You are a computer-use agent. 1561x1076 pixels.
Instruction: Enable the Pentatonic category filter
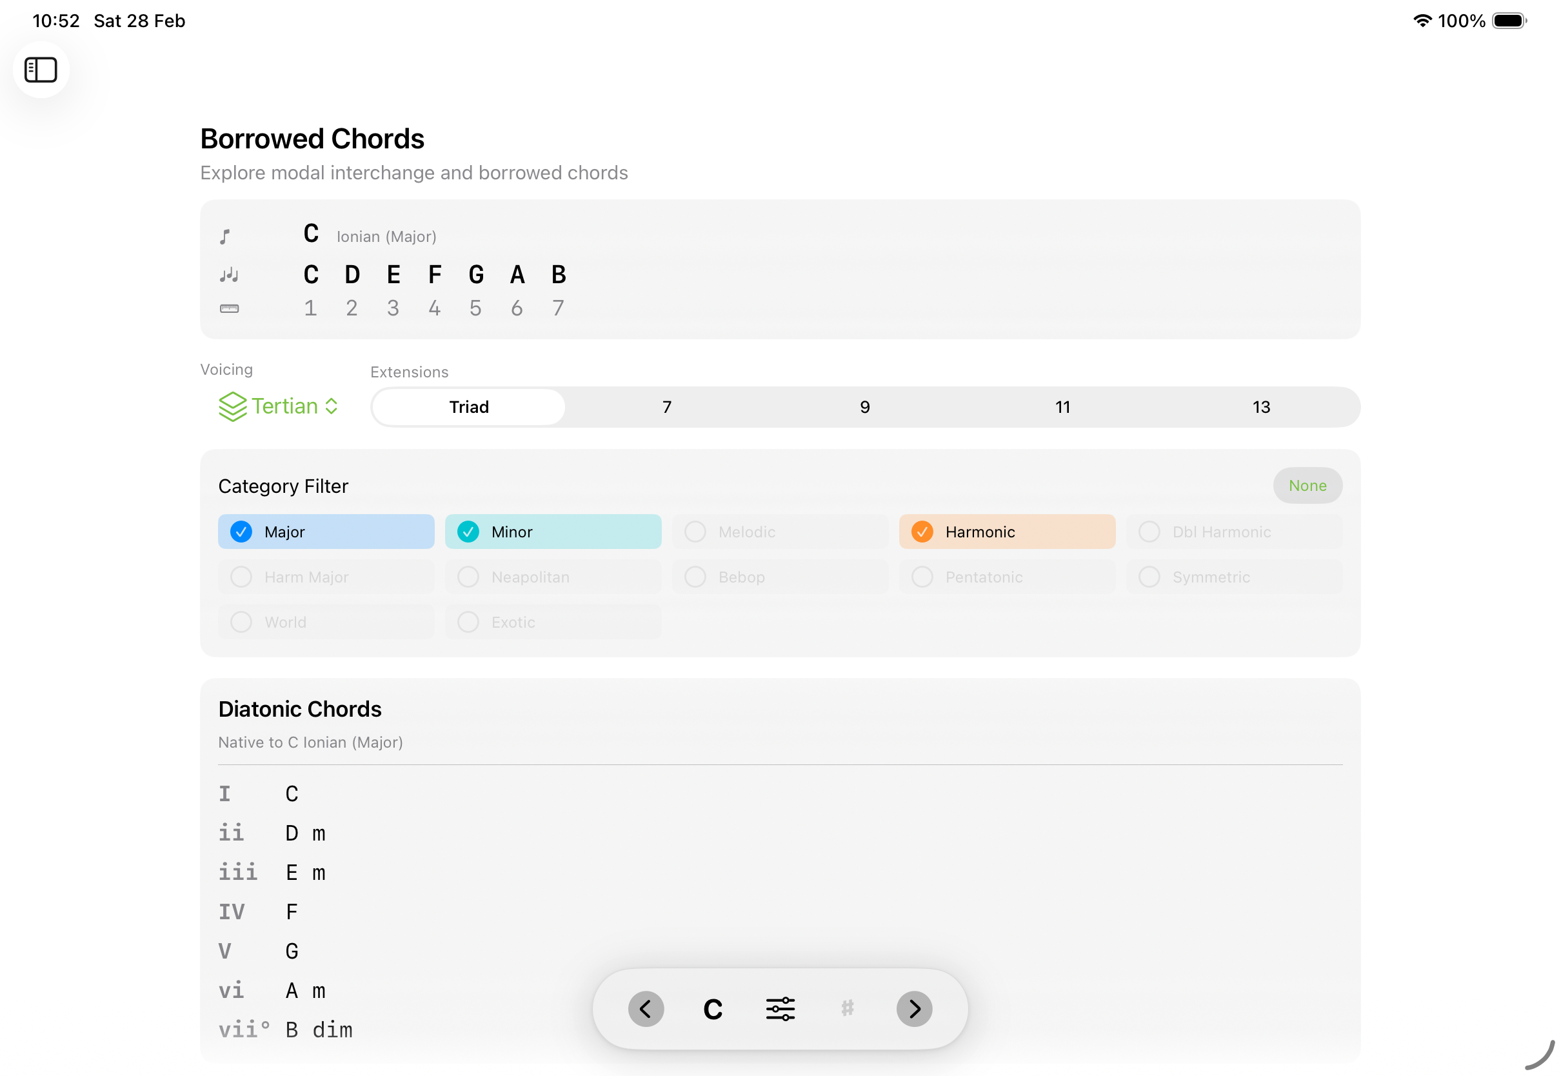1006,577
